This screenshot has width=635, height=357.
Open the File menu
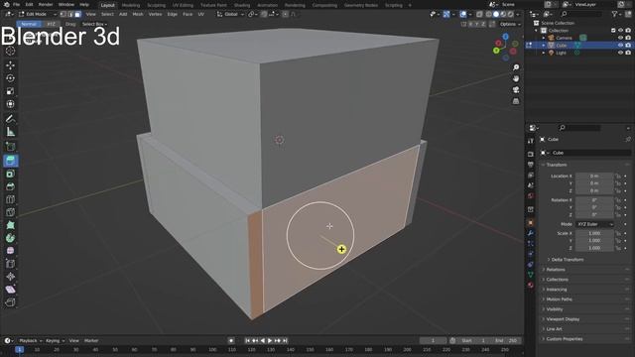[16, 4]
